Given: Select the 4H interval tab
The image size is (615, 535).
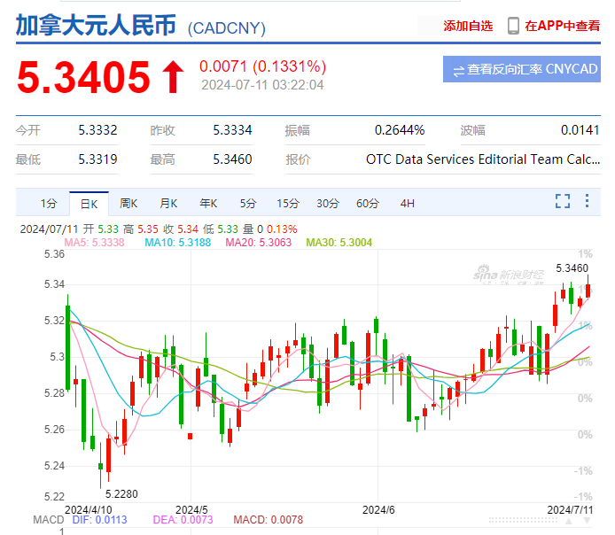Looking at the screenshot, I should (x=407, y=204).
